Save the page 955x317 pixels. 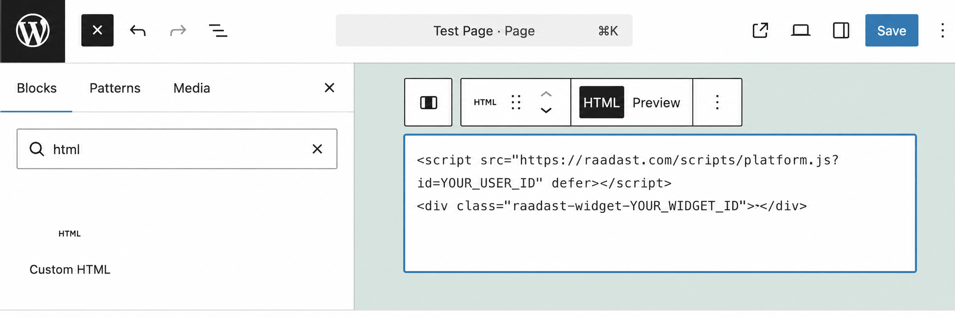click(x=891, y=30)
